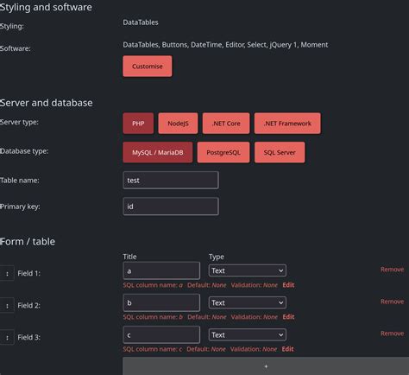
Task: Focus the Primary key input field
Action: coord(171,207)
